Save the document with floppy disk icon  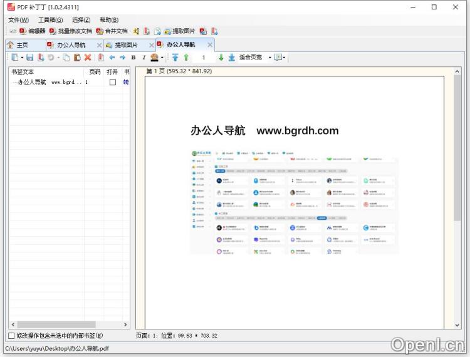coord(29,57)
